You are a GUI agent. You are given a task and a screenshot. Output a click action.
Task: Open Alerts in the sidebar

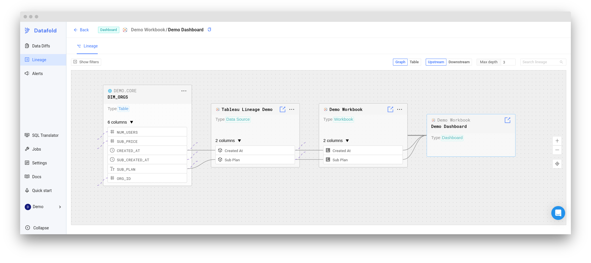[x=43, y=74]
